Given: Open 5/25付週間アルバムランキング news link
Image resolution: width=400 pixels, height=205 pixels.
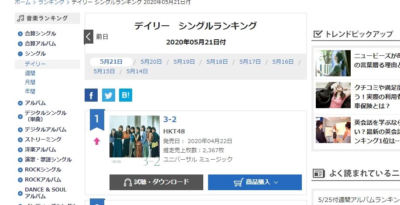Looking at the screenshot, I should coord(359,200).
